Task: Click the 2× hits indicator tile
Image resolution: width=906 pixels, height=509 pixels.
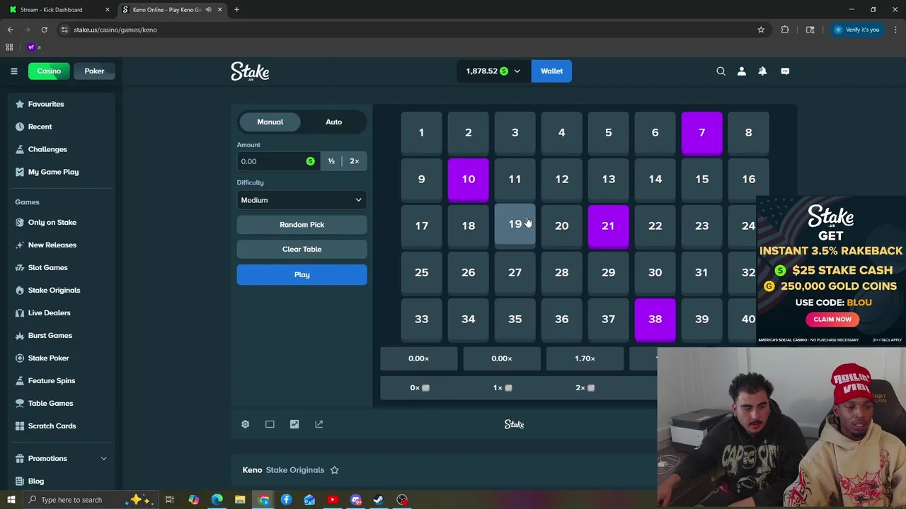Action: [585, 387]
